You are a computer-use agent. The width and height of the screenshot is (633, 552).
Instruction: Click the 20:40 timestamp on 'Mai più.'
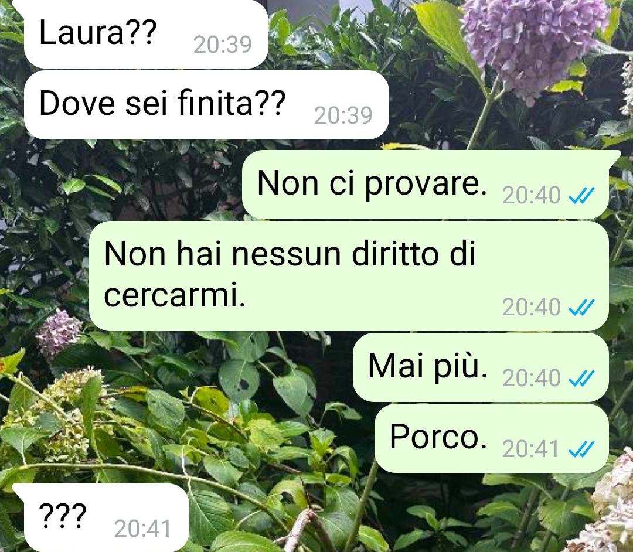tap(531, 378)
